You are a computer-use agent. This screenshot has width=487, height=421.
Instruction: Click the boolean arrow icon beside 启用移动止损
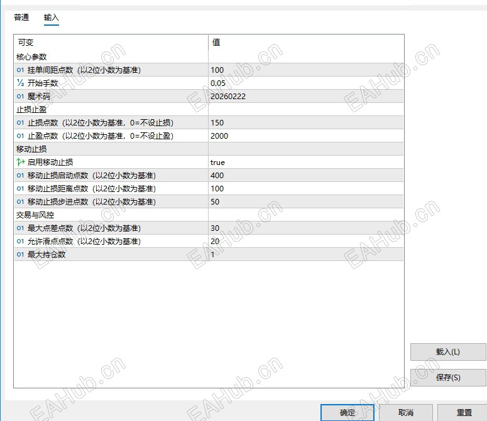point(21,162)
